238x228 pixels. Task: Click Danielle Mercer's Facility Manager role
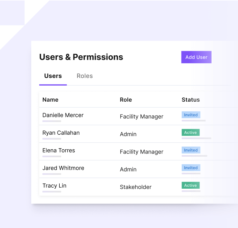(x=142, y=117)
